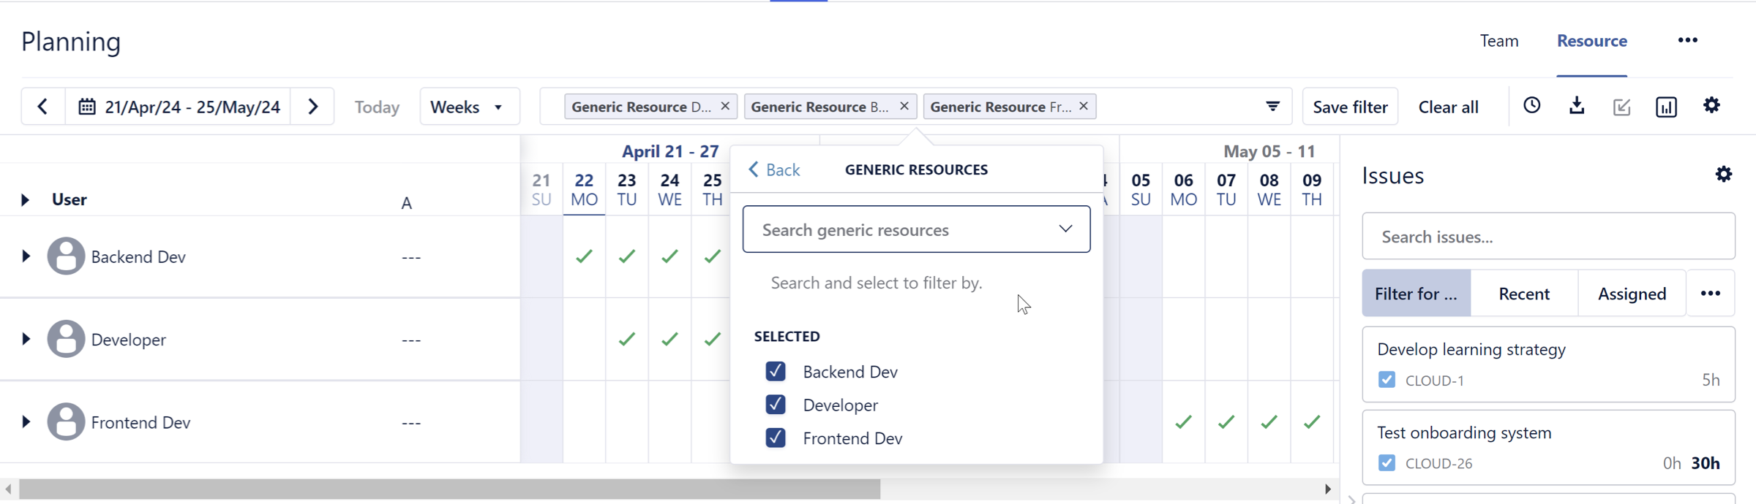Screen dimensions: 1756x504
Task: Open the Weeks view dropdown
Action: tap(468, 107)
